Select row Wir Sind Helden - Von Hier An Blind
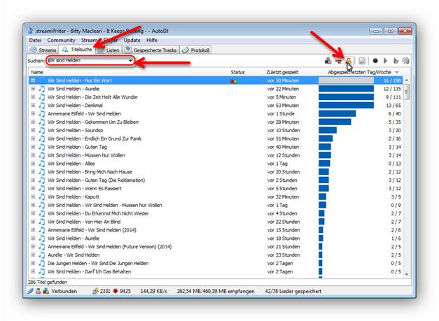 (x=216, y=222)
